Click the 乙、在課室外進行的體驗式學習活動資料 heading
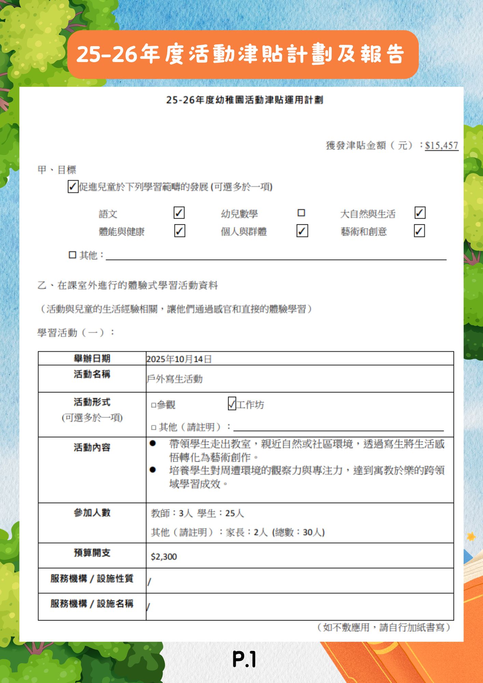The width and height of the screenshot is (483, 683). tap(127, 285)
